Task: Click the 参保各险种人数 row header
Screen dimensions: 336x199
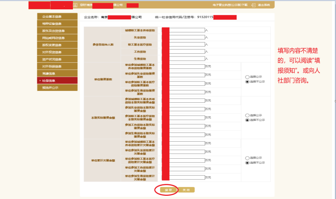Action: [x=103, y=44]
